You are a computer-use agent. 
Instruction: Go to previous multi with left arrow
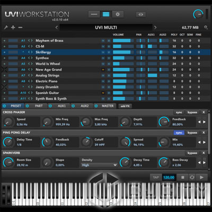pos(57,28)
